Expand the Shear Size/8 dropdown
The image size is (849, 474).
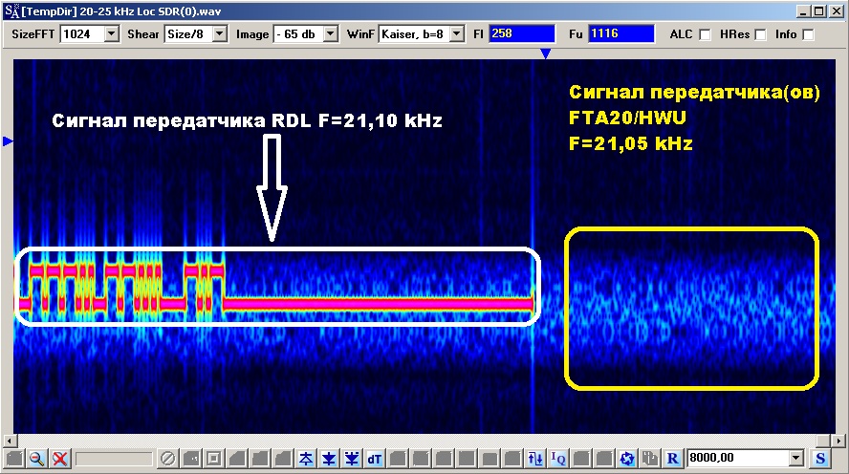pyautogui.click(x=219, y=34)
